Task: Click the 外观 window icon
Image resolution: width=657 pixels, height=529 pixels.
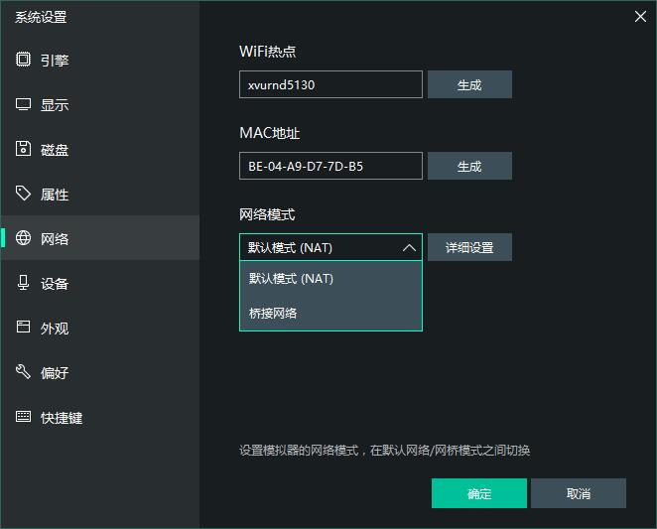Action: (x=24, y=328)
